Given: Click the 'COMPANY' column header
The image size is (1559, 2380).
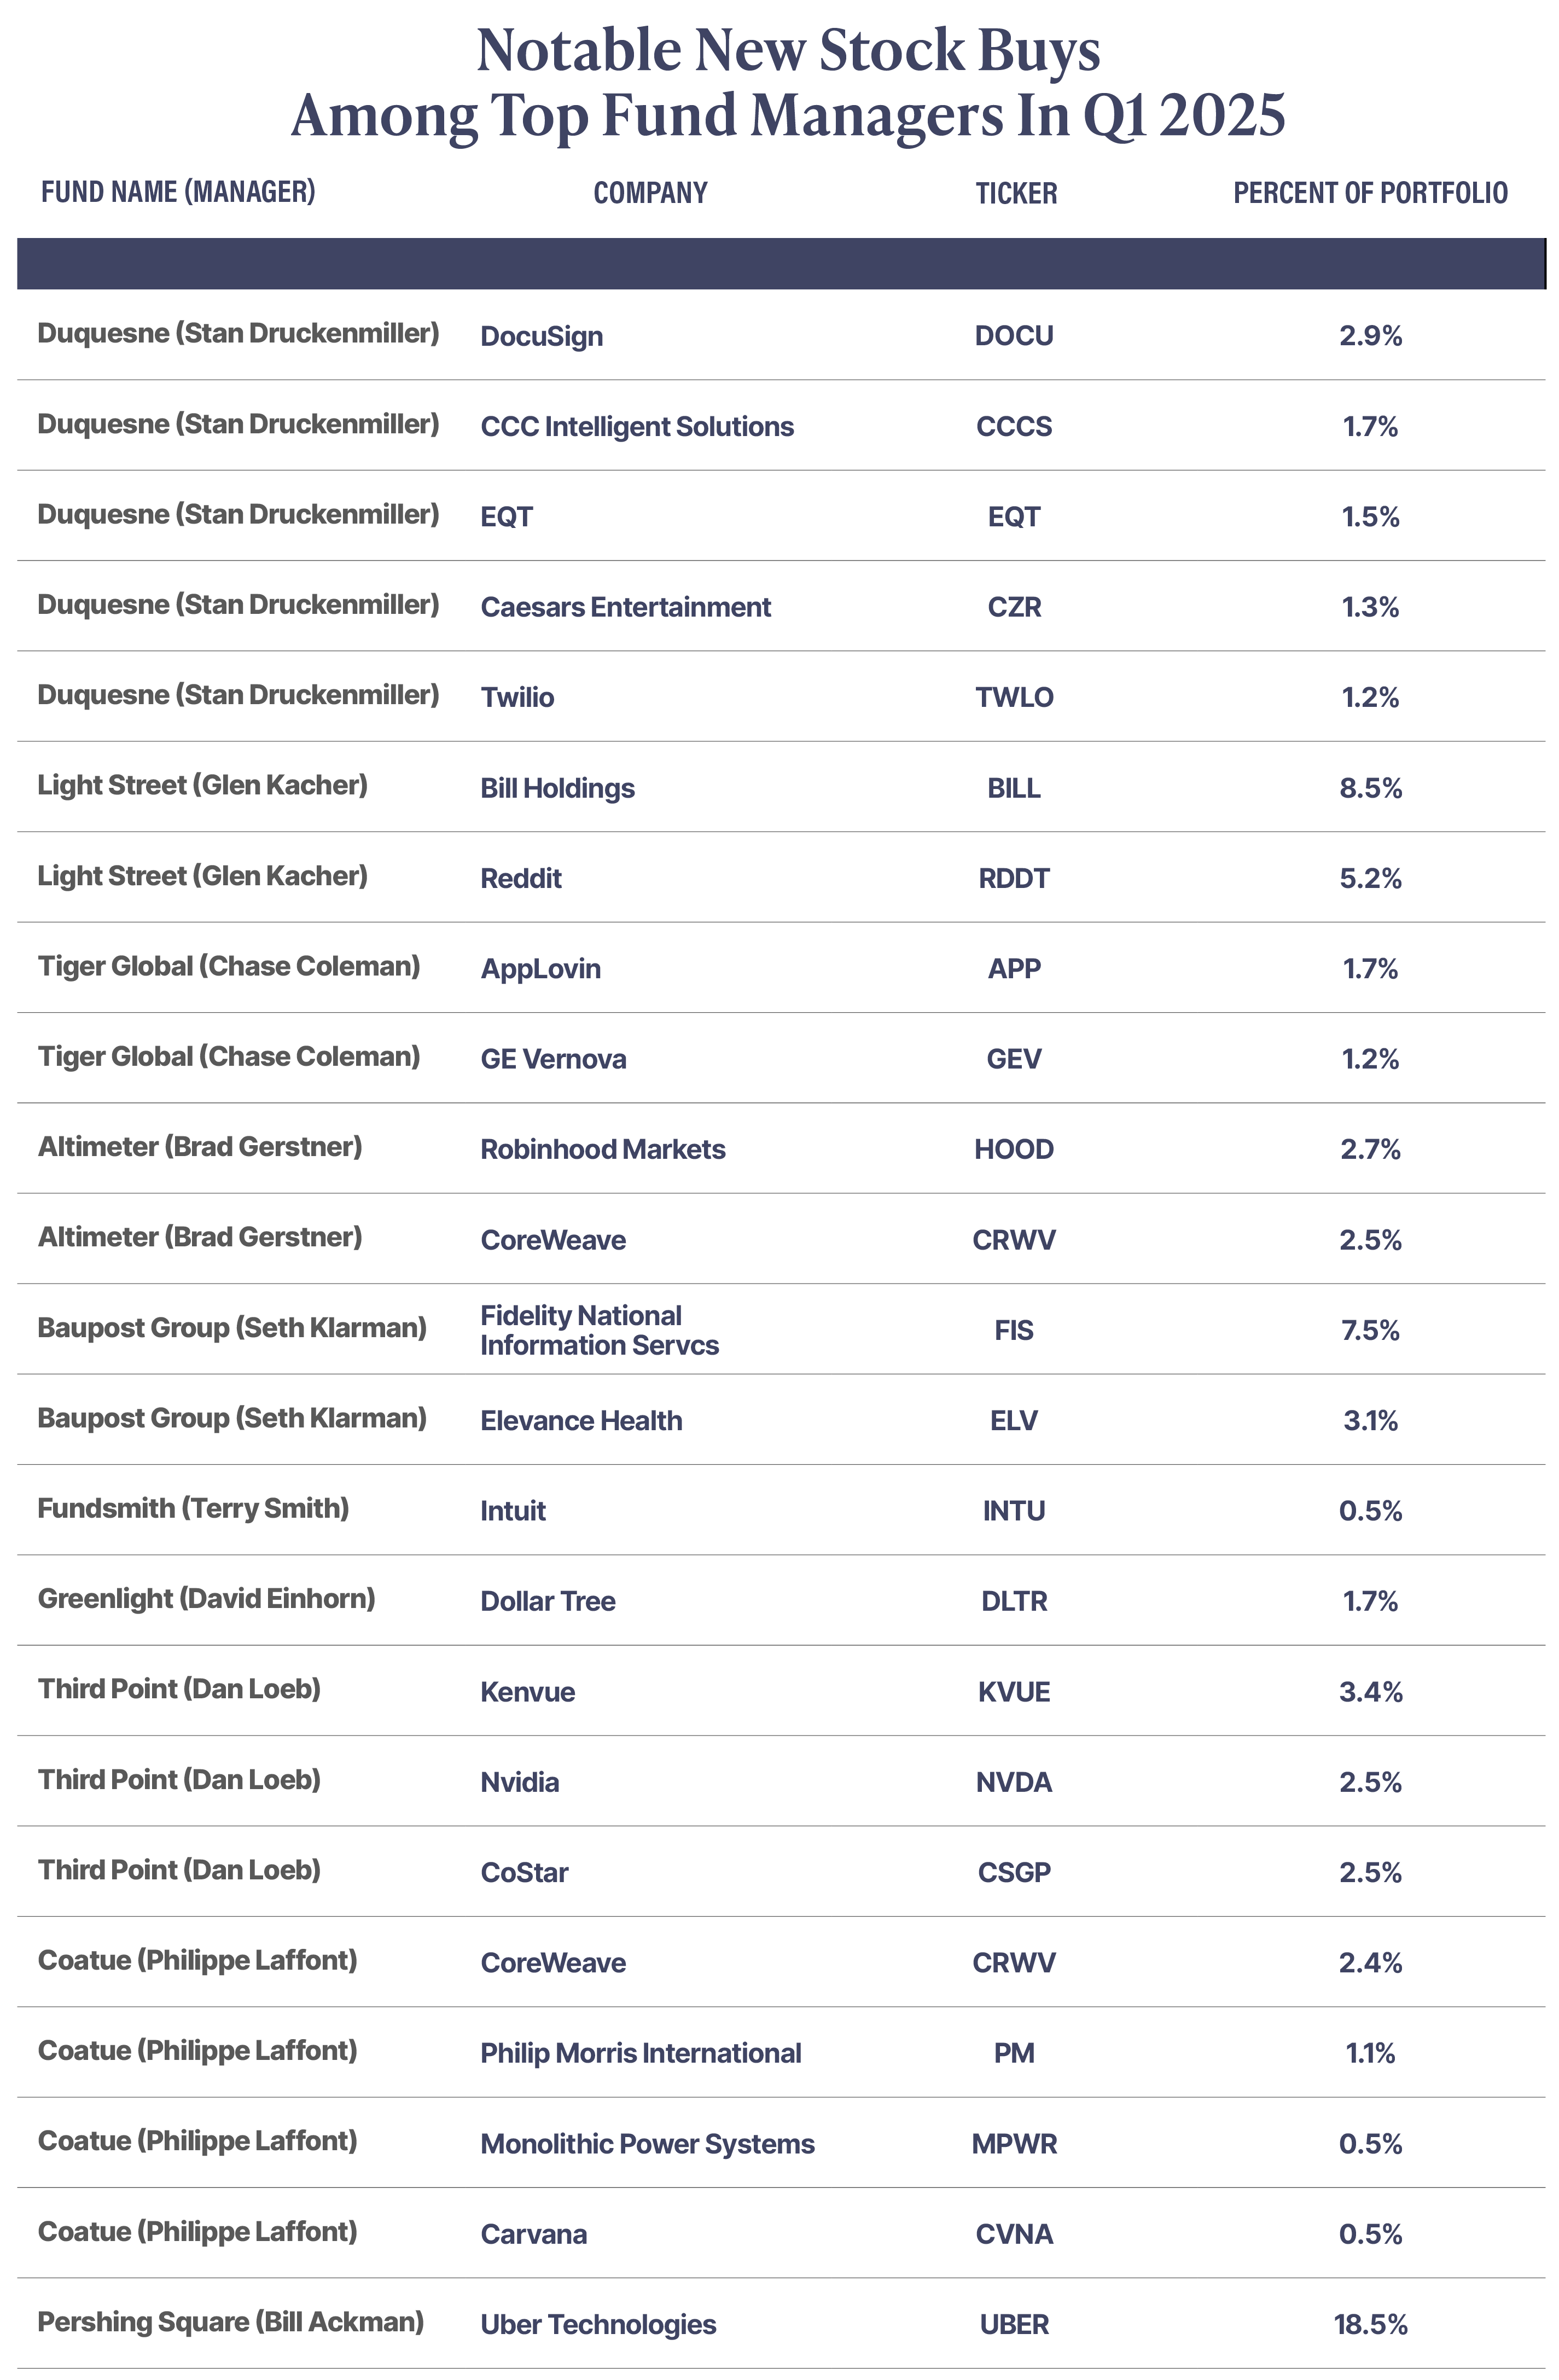Looking at the screenshot, I should point(650,193).
